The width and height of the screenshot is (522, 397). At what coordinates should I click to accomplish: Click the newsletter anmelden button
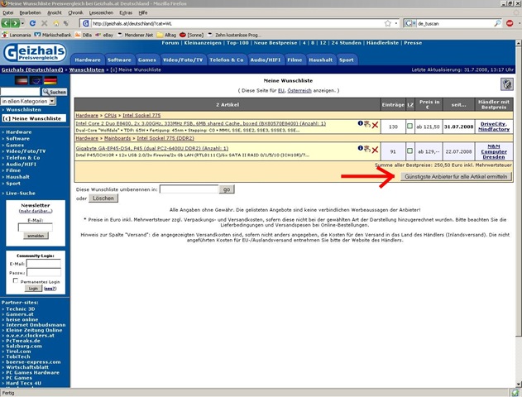tap(36, 236)
